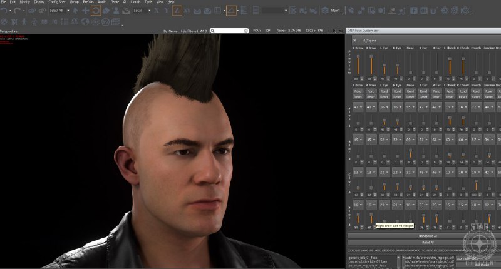Click the FG icon in second toolbar row

54,22
